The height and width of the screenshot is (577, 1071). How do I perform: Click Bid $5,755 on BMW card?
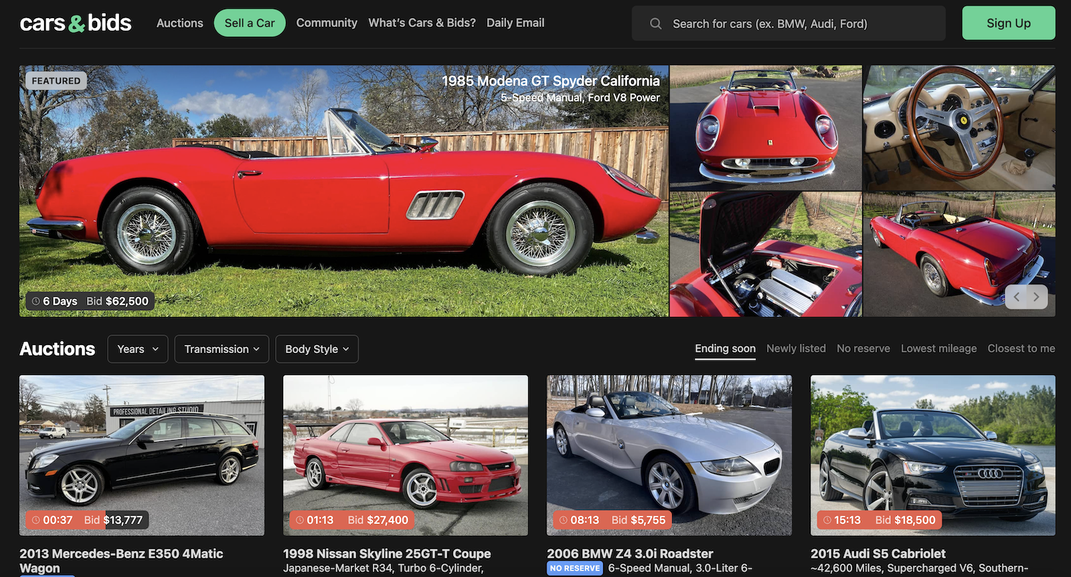point(639,520)
